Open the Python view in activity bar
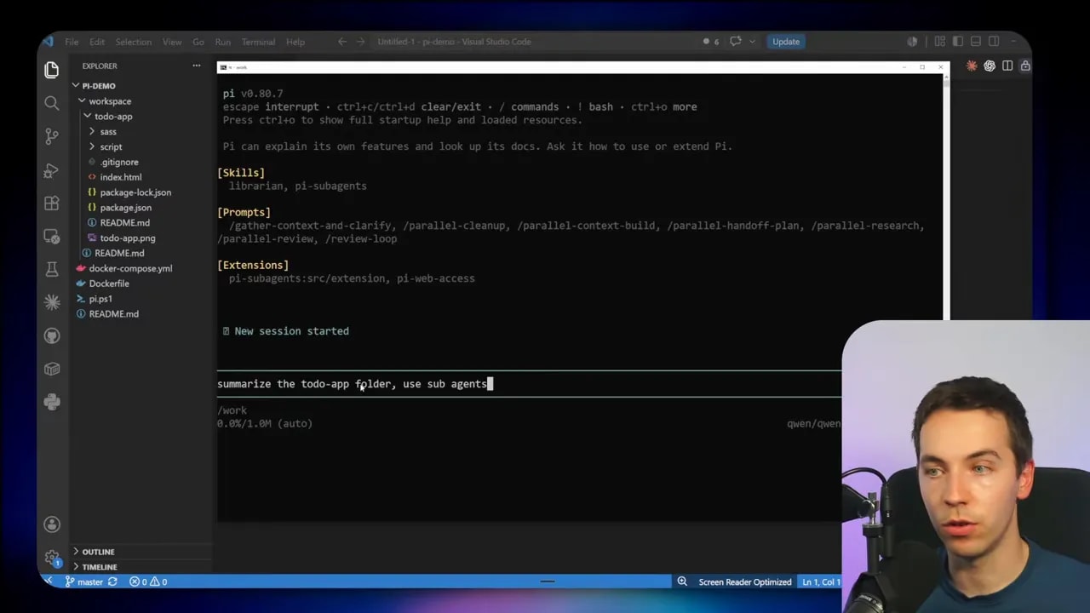 coord(52,402)
